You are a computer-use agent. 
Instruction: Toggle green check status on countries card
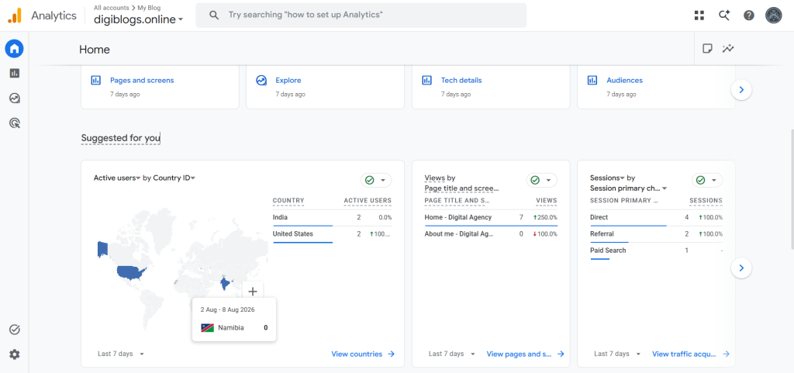pyautogui.click(x=376, y=180)
